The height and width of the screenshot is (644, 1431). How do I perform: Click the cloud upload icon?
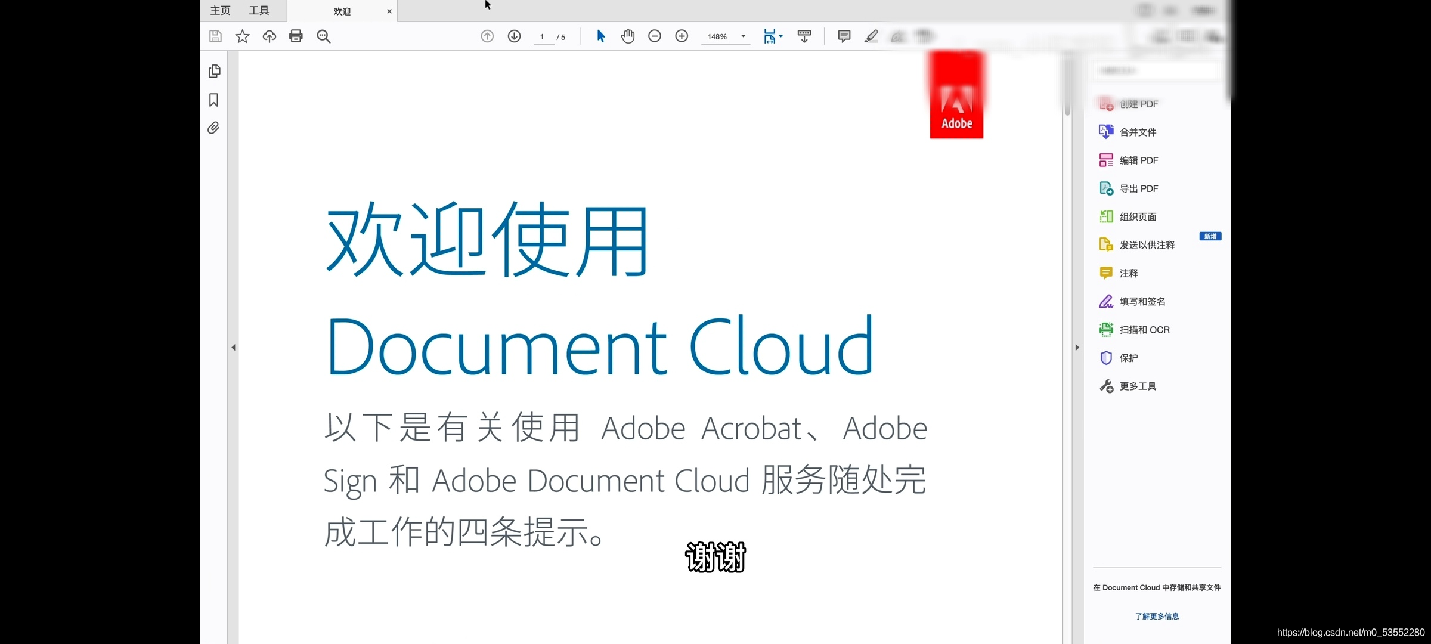(270, 36)
